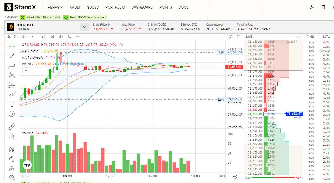Toggle hide all drawings eye icon
Screen dimensions: 334x183
pos(12,177)
